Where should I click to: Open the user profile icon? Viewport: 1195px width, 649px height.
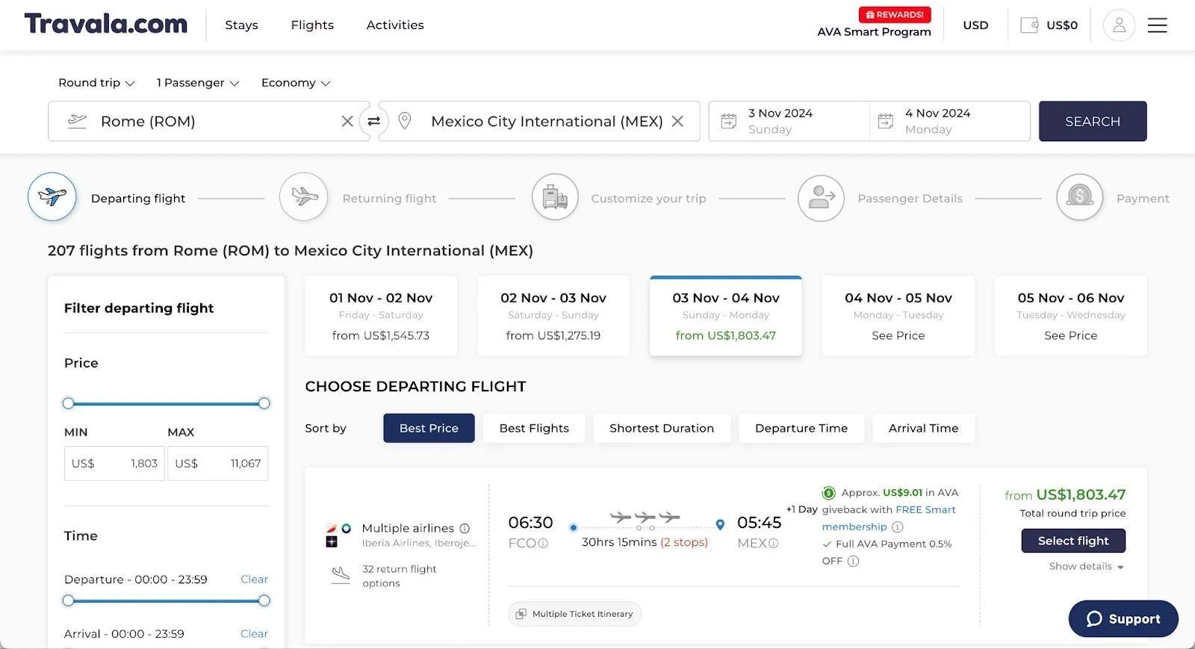click(1119, 25)
